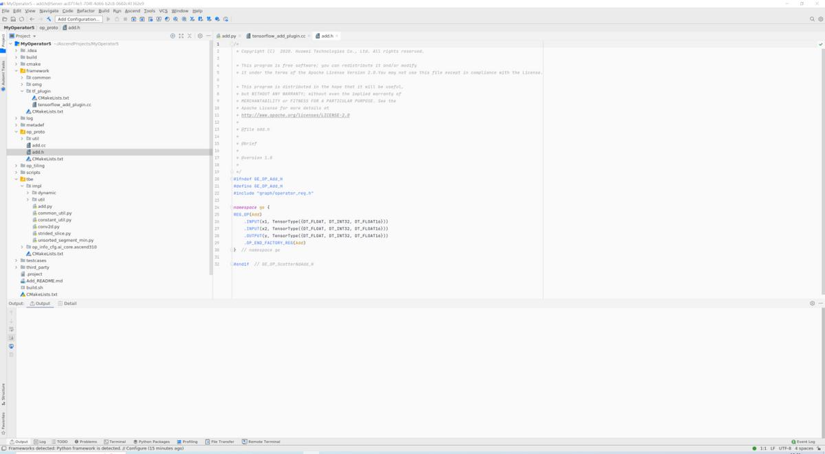Click the Save All toolbar icon
The height and width of the screenshot is (454, 825).
tap(13, 19)
